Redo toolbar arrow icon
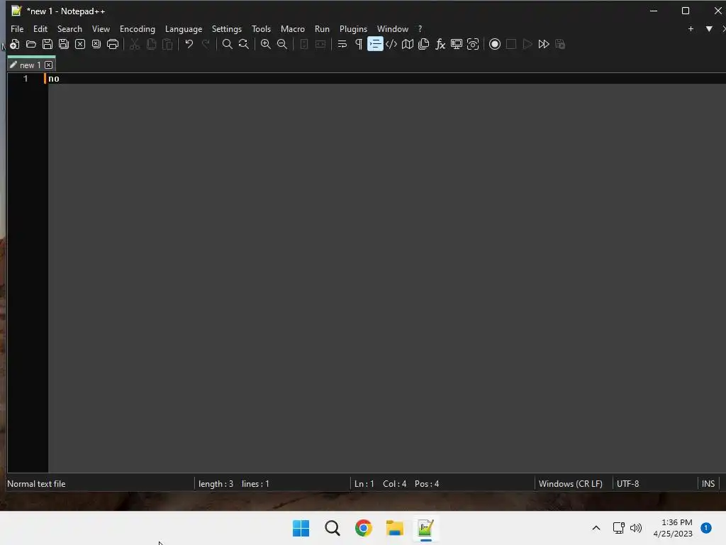 click(206, 45)
